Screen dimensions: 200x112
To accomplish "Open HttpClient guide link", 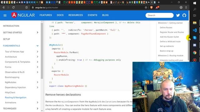I will [10, 92].
